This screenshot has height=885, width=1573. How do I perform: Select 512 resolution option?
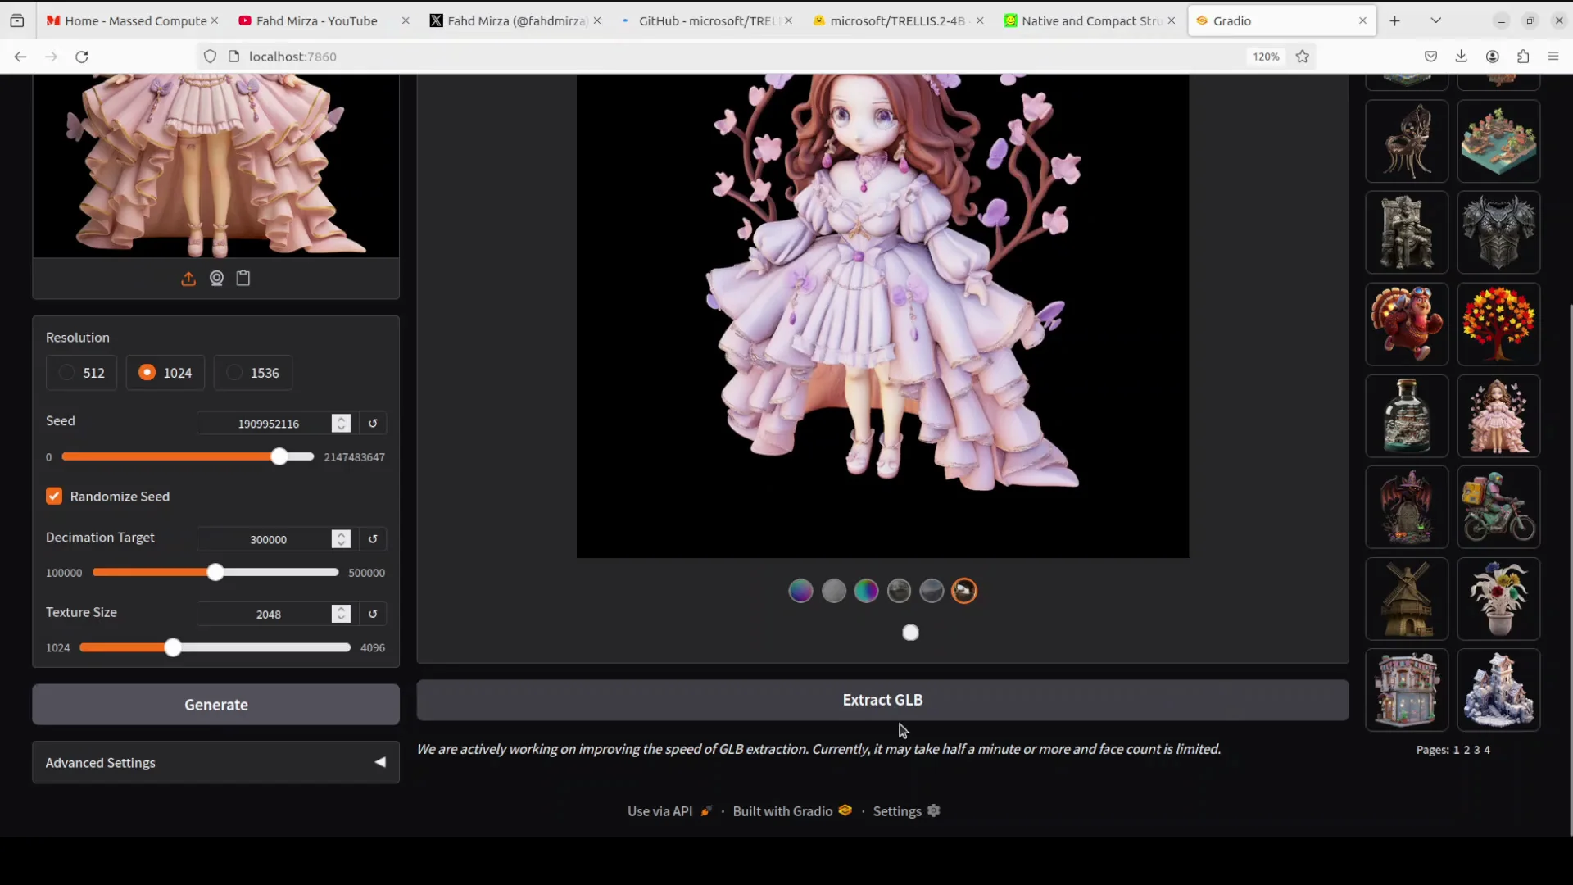pyautogui.click(x=81, y=373)
